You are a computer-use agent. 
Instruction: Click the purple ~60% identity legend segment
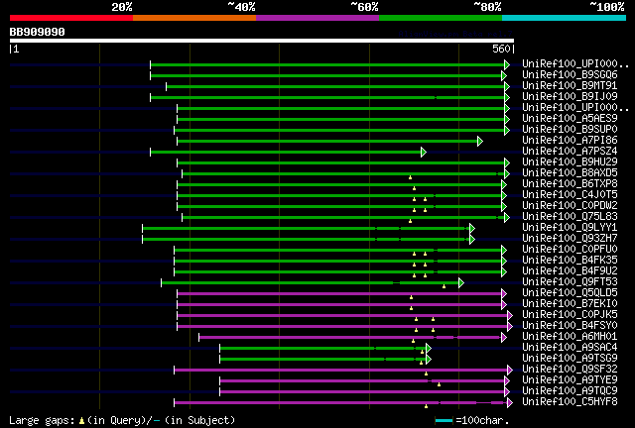(x=317, y=18)
